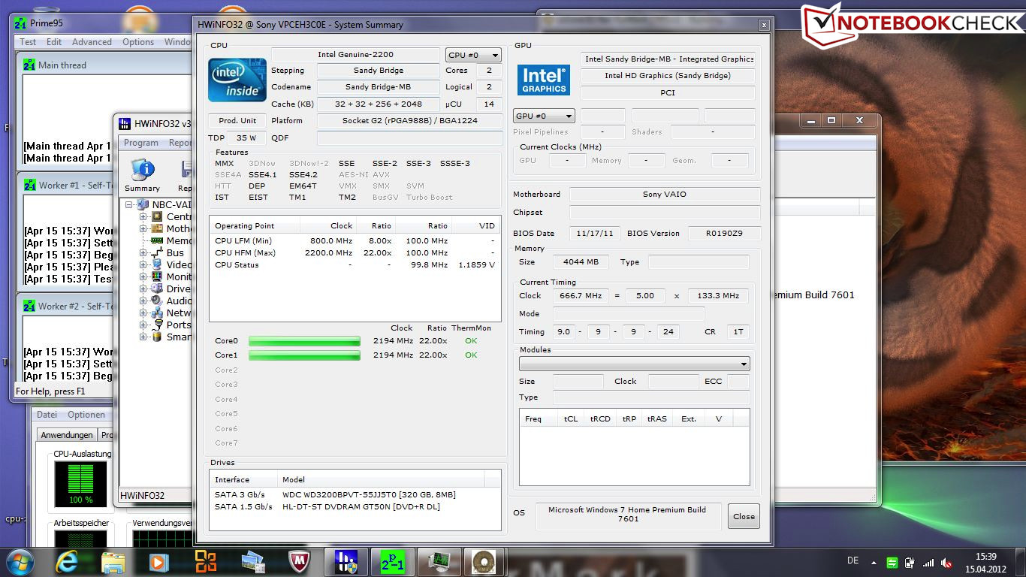Expand the Video Adapter tree node
The width and height of the screenshot is (1026, 577).
pyautogui.click(x=143, y=264)
